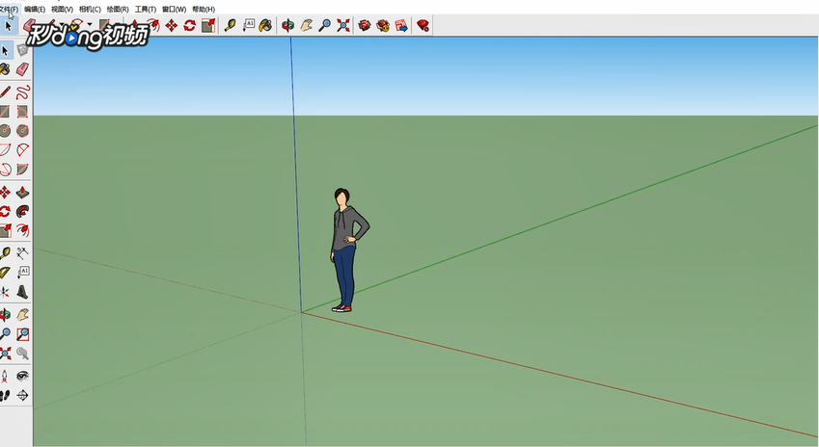Select the Polygon tool in left toolbar

[22, 131]
